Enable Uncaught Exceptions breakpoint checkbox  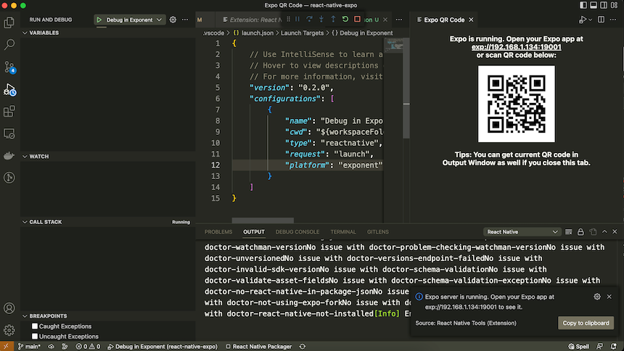34,336
